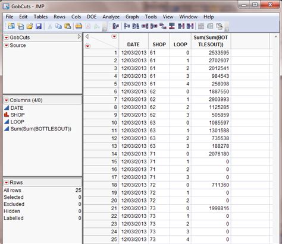Click the Save floppy disk icon

tap(39, 26)
